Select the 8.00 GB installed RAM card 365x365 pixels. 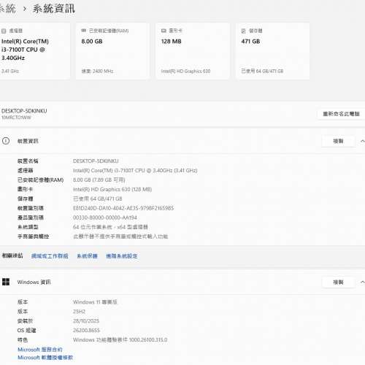click(112, 51)
